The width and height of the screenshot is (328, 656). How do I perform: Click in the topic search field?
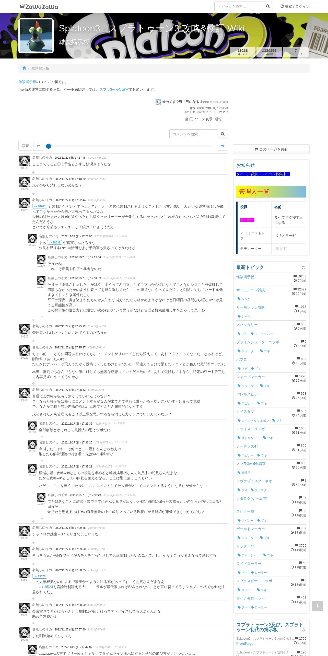point(239,6)
